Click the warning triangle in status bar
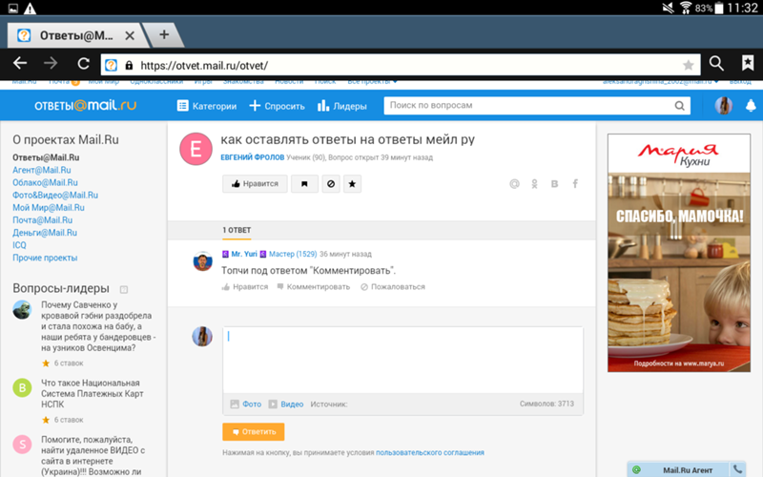 (x=31, y=9)
